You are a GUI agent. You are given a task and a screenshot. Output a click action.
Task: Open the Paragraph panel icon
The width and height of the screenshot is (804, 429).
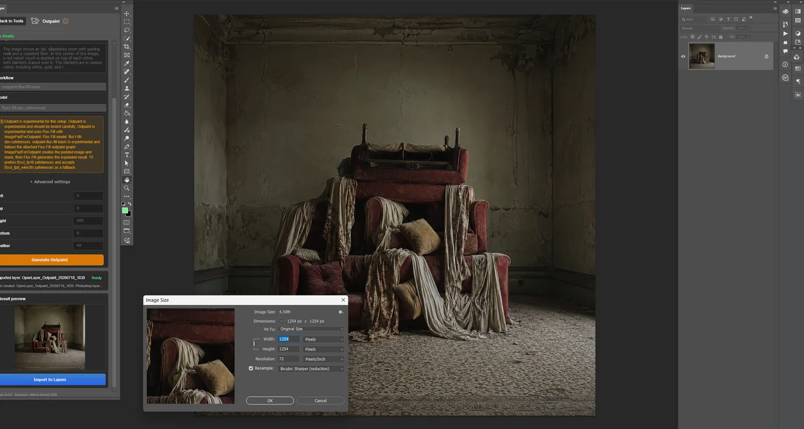pos(798,81)
